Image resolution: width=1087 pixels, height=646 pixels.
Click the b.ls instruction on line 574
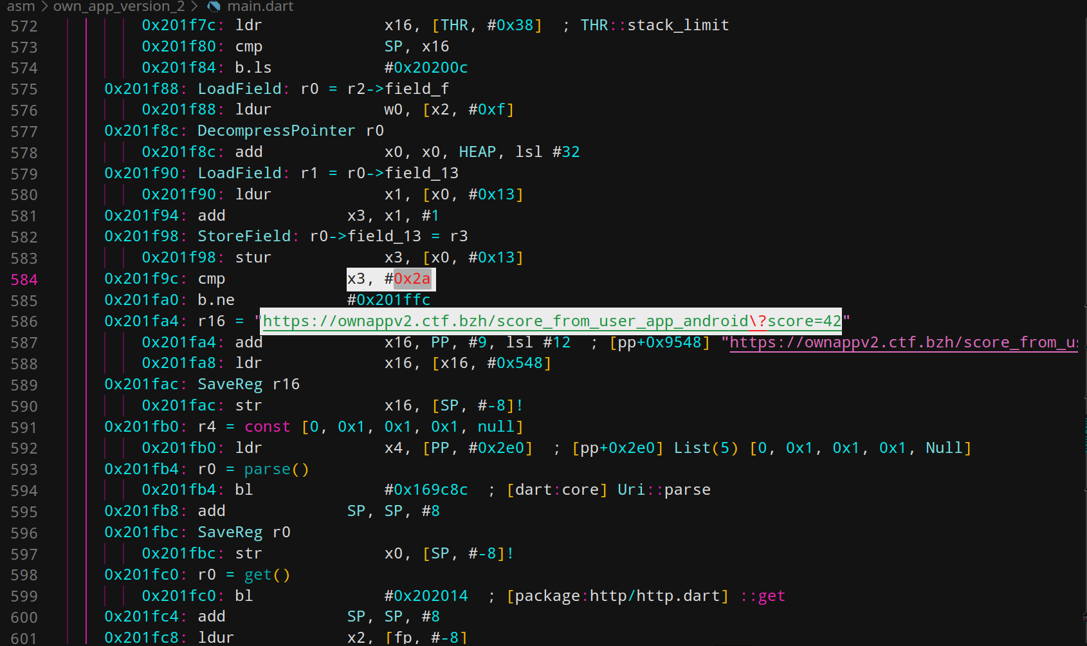tap(253, 68)
